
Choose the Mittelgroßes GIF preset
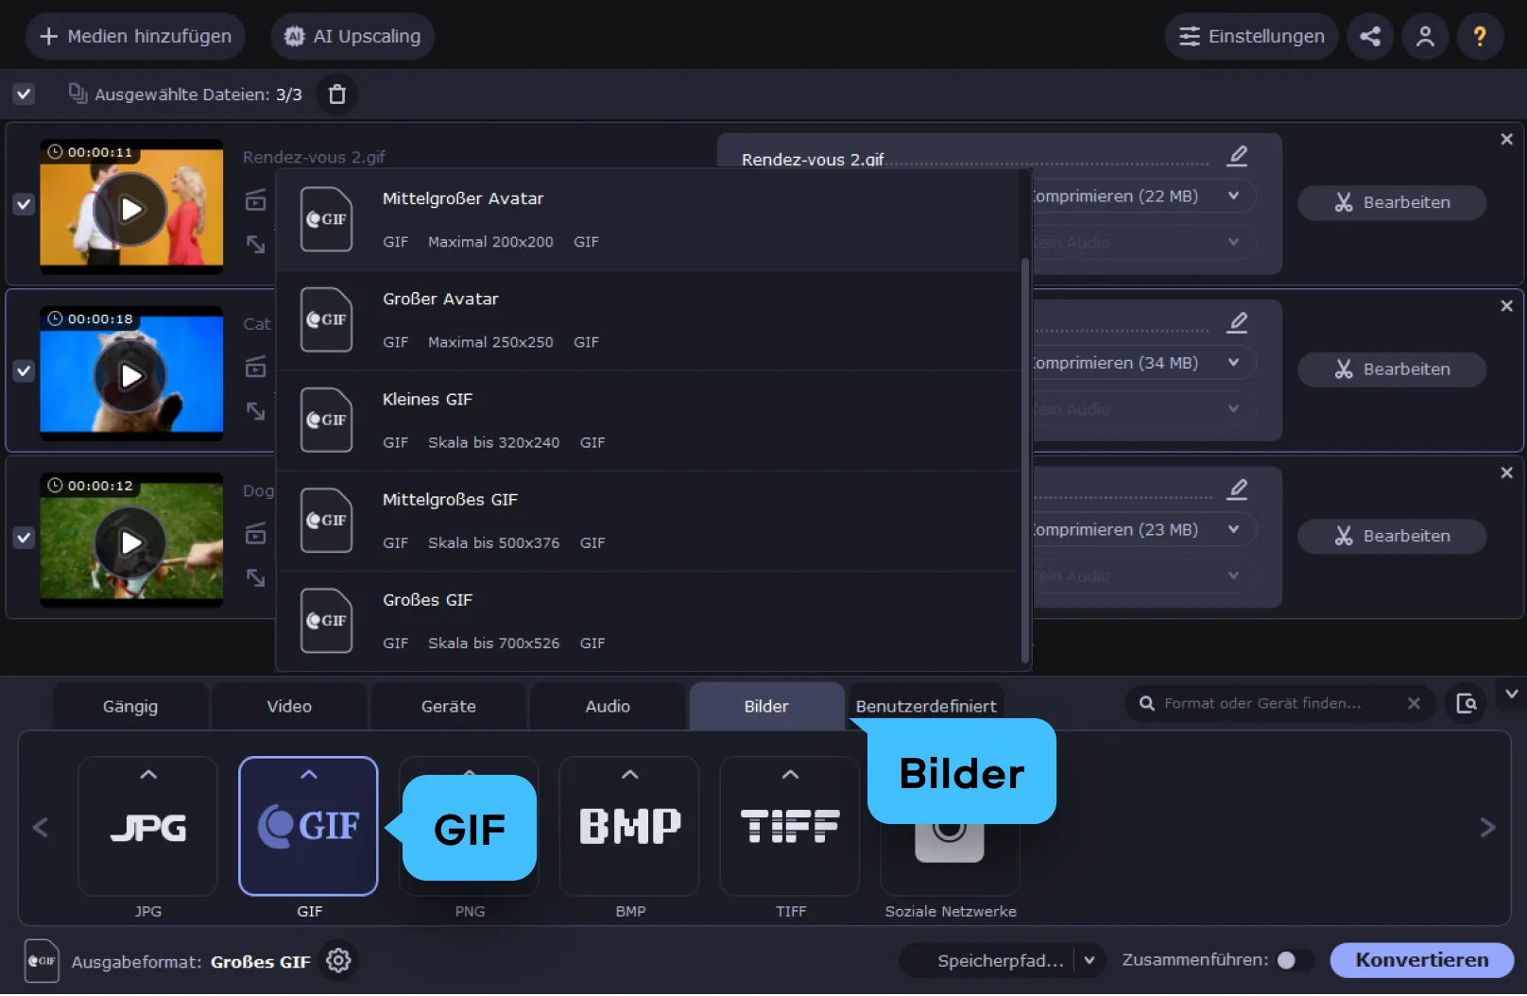[648, 521]
